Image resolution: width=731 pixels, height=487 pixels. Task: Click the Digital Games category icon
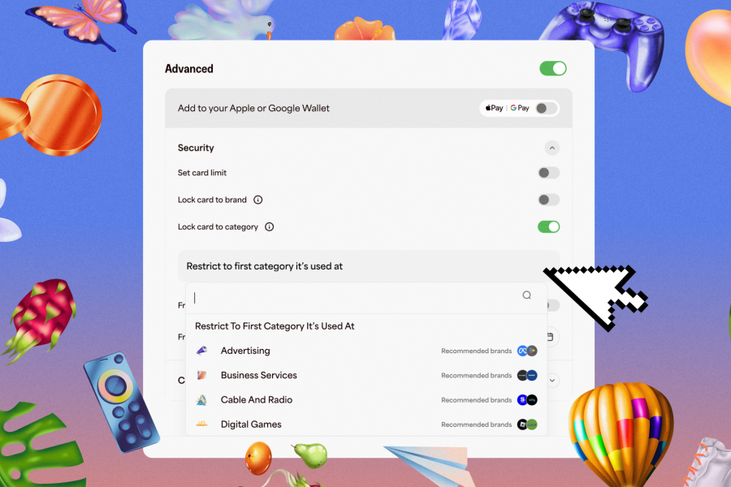(x=202, y=425)
